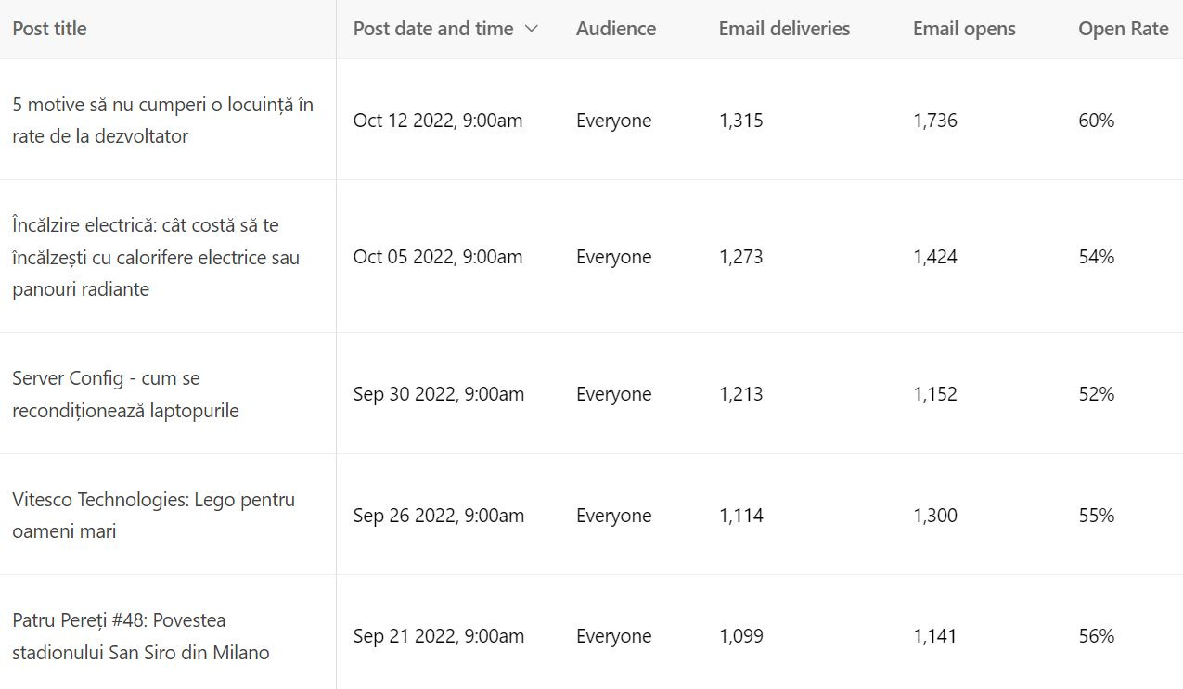Click the Email opens column header
This screenshot has height=689, width=1183.
coord(964,29)
